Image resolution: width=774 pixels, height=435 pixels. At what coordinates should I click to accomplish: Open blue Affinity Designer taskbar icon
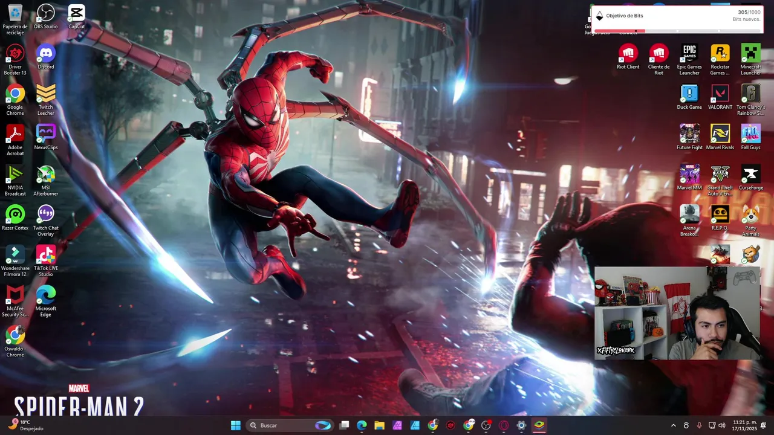tap(415, 425)
